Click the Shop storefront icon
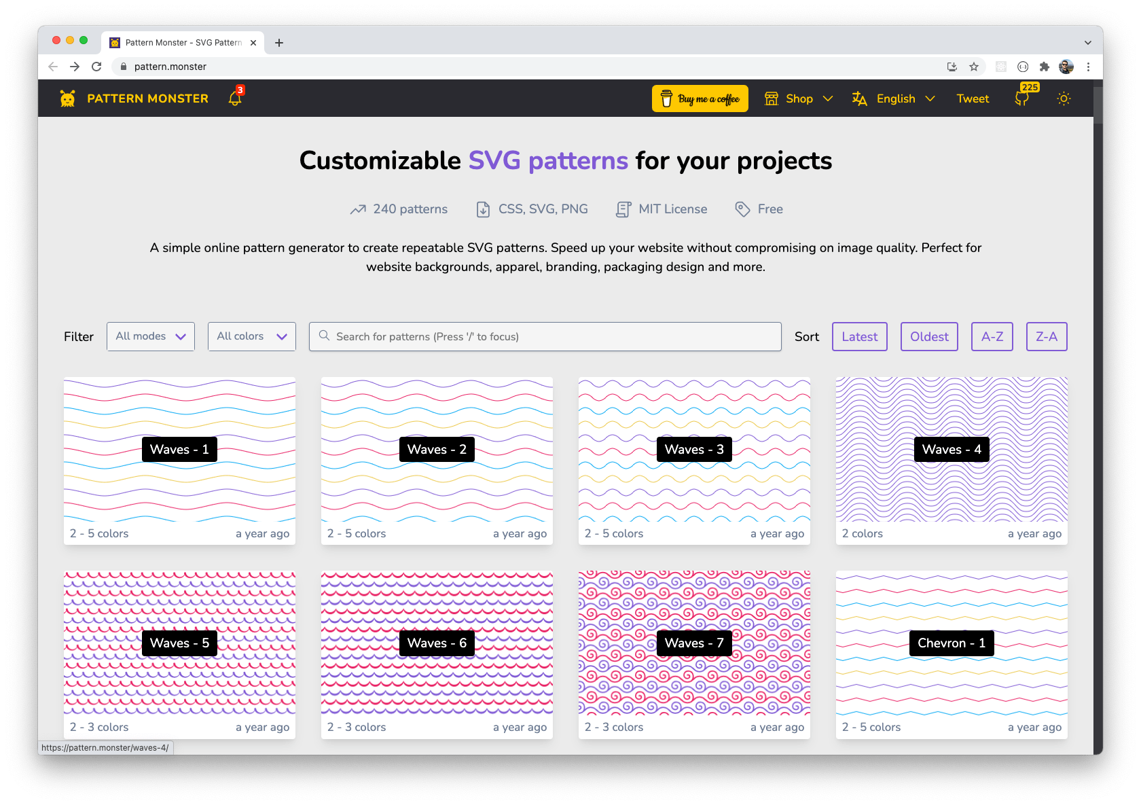Viewport: 1141px width, 805px height. tap(772, 99)
